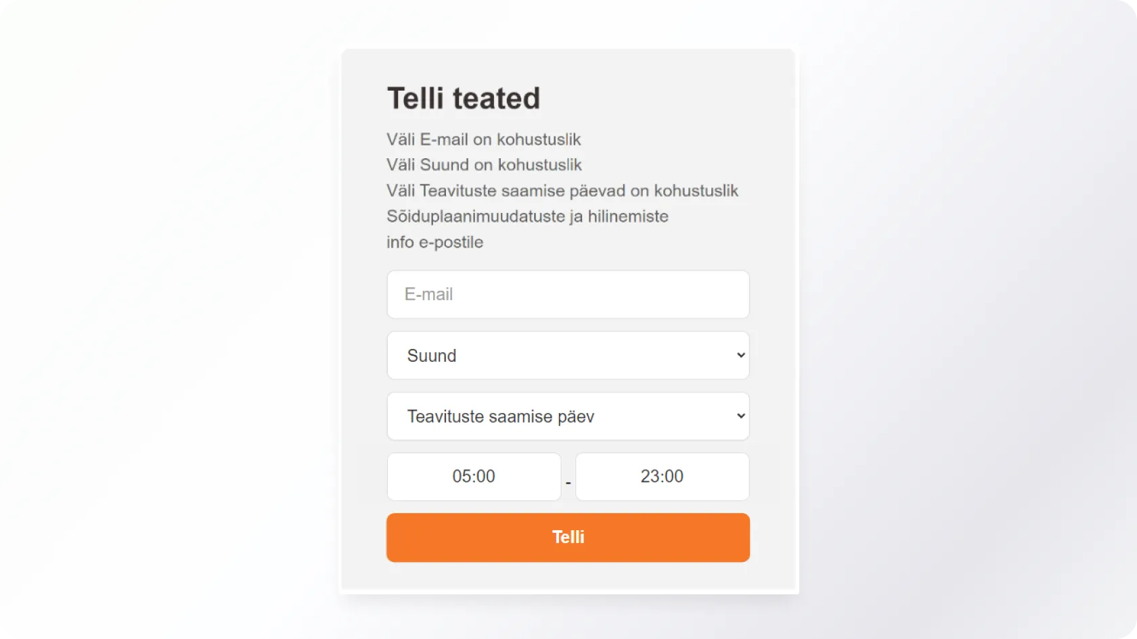This screenshot has width=1137, height=639.
Task: Click the 'info e-postile' text line
Action: 434,242
